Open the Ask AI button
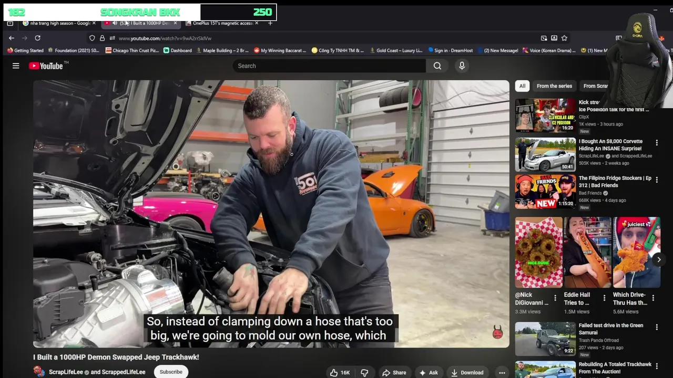The width and height of the screenshot is (673, 378). (429, 373)
